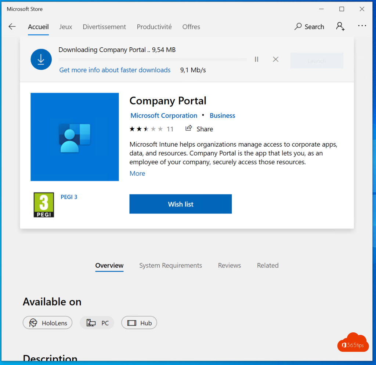Click the Share icon under the title
Image resolution: width=376 pixels, height=365 pixels.
point(189,128)
